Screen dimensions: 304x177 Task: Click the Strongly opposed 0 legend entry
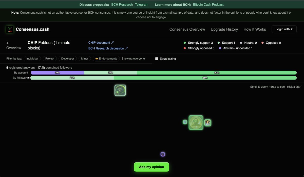(199, 48)
